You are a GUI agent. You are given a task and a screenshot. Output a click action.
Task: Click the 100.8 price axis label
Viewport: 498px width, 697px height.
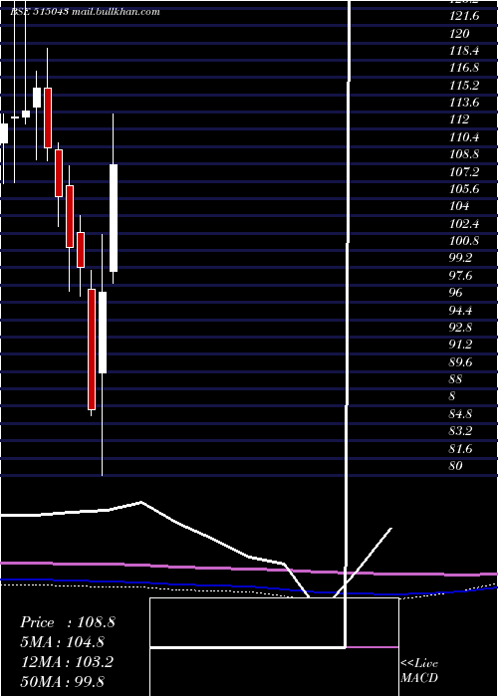[464, 241]
